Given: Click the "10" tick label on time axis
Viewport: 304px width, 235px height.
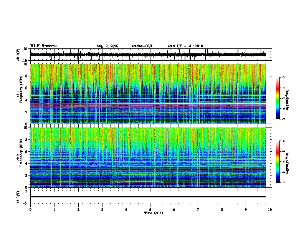Looking at the screenshot, I should pyautogui.click(x=270, y=210).
